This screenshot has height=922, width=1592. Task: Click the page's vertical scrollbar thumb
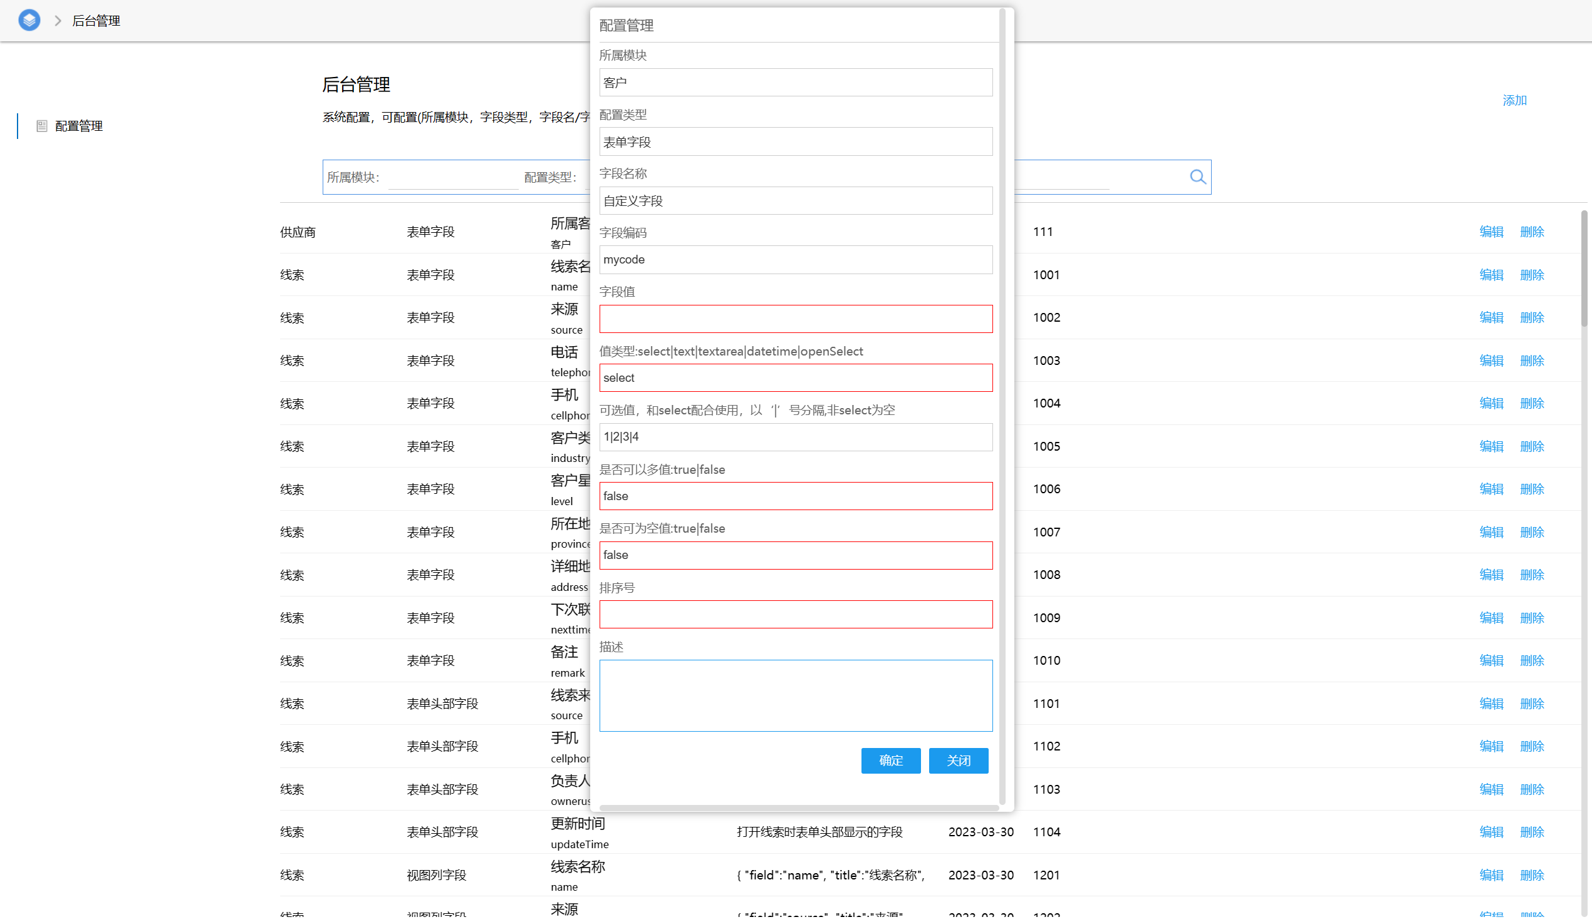pyautogui.click(x=1583, y=268)
